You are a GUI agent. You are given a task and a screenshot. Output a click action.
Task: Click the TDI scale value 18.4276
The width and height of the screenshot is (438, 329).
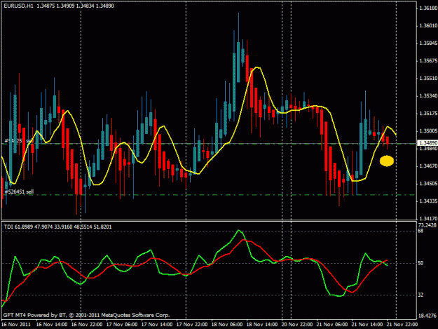click(427, 316)
